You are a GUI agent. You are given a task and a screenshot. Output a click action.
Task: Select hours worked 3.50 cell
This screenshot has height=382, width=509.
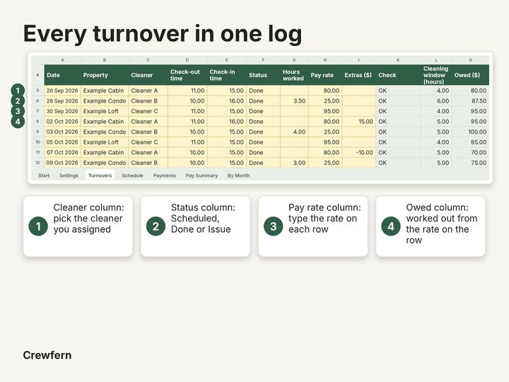tap(294, 101)
